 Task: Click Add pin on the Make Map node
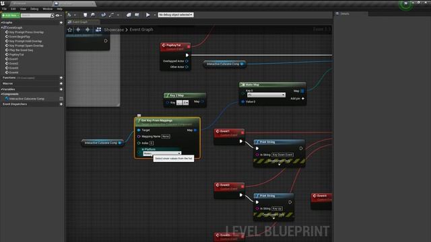point(298,99)
